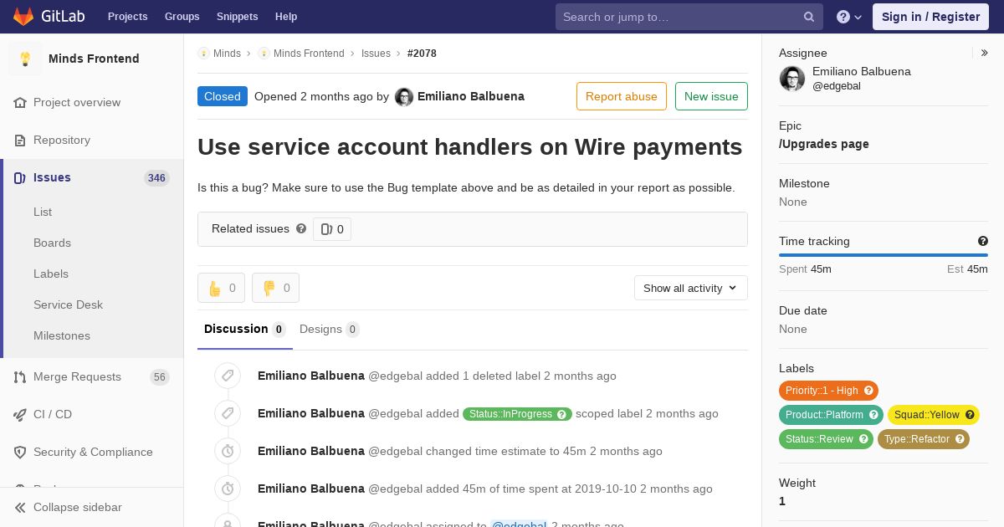Screen dimensions: 1004x527
Task: Click Minds Frontend project title in sidebar
Action: pyautogui.click(x=94, y=59)
